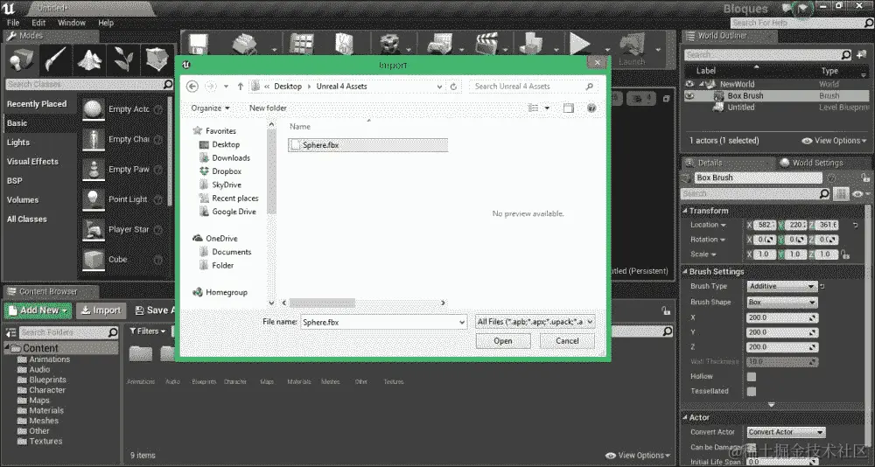
Task: Select the Foliage mode icon
Action: click(x=123, y=59)
